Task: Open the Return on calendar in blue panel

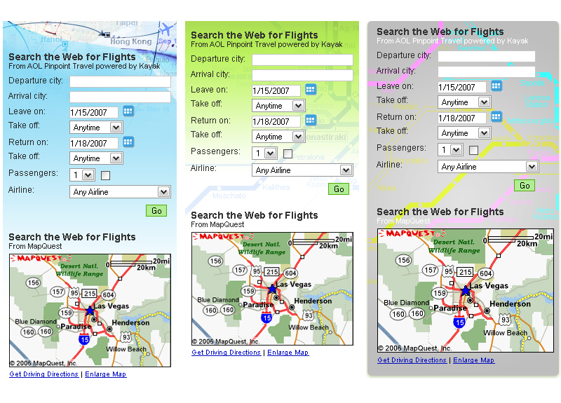Action: point(128,142)
